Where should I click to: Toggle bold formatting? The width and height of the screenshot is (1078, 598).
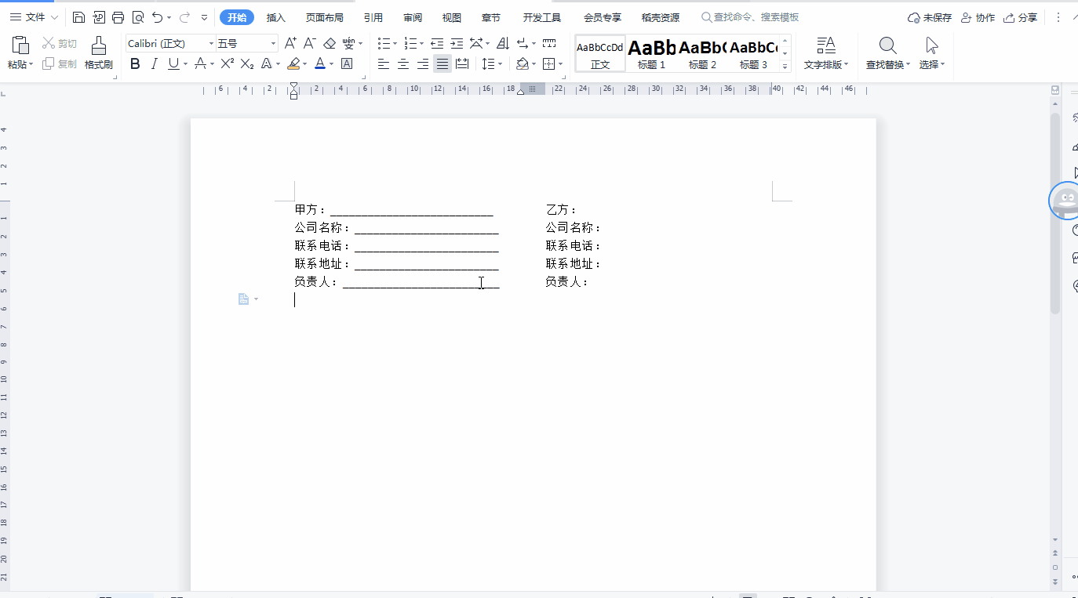(x=135, y=64)
